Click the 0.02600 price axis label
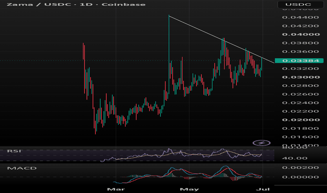 coord(301,94)
